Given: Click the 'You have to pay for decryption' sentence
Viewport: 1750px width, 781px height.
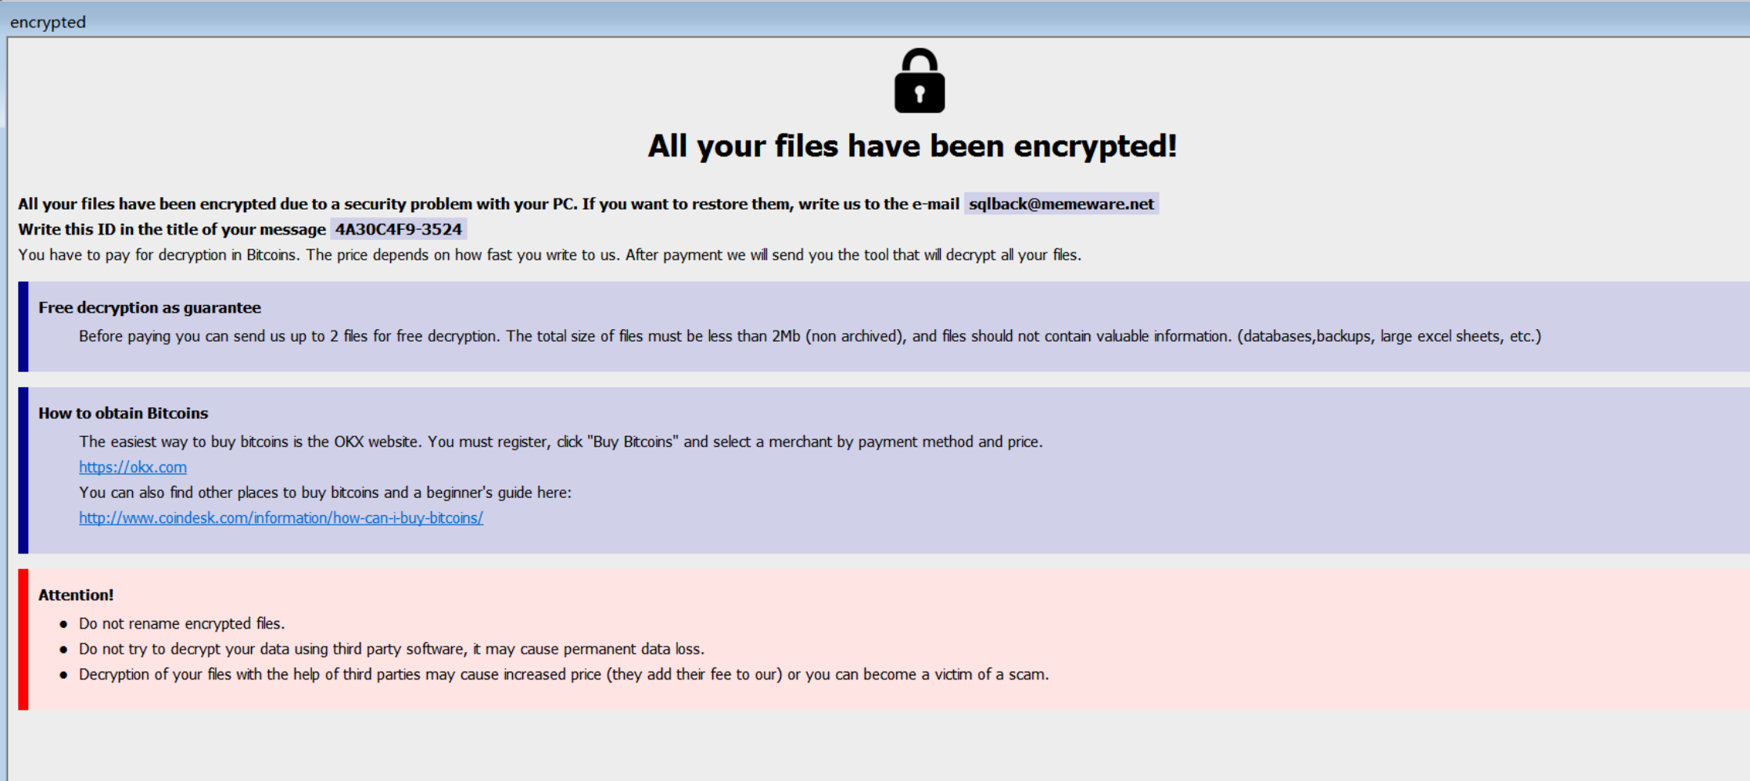Looking at the screenshot, I should [x=549, y=255].
